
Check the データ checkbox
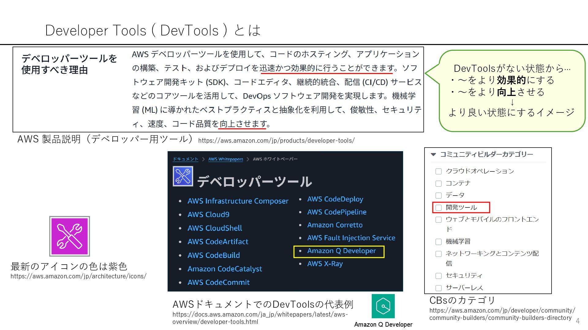point(439,196)
